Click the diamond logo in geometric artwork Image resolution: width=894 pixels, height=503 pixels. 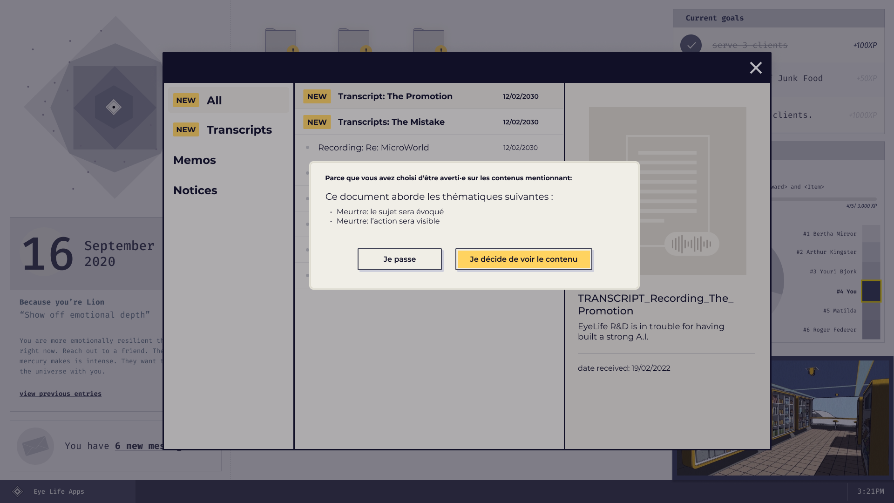[114, 107]
